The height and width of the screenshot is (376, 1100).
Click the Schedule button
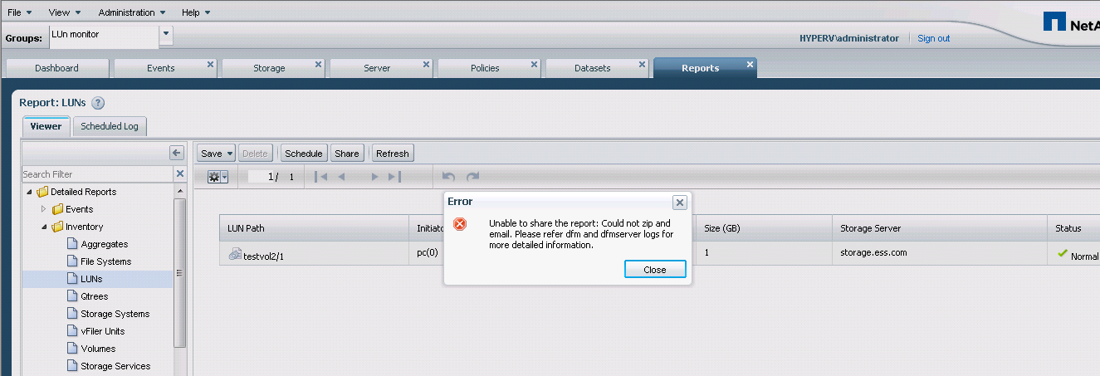click(303, 153)
